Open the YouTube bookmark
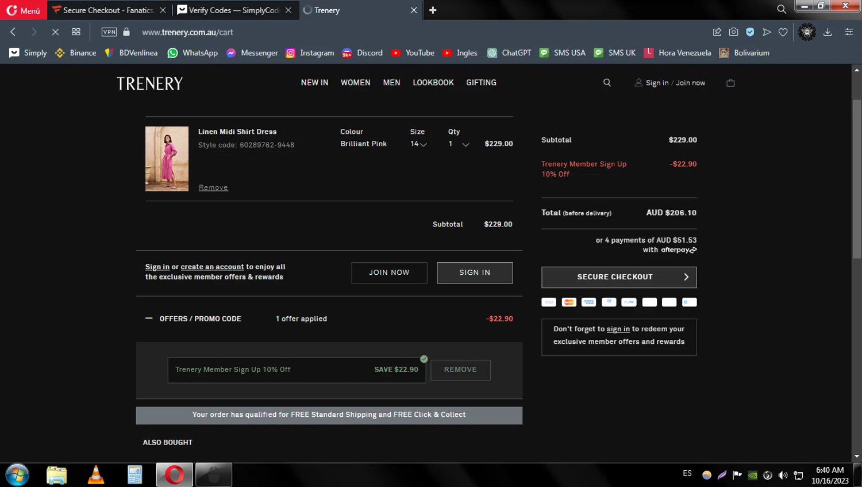This screenshot has width=862, height=487. 413,53
